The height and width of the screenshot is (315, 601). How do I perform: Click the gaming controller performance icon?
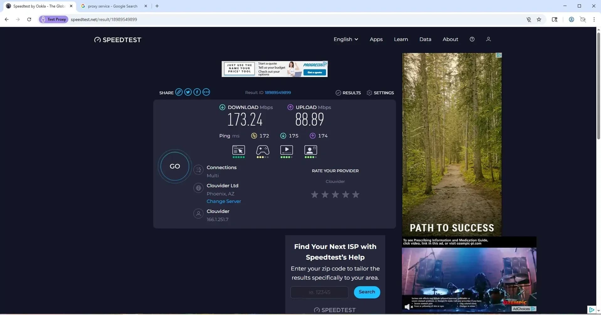coord(262,150)
